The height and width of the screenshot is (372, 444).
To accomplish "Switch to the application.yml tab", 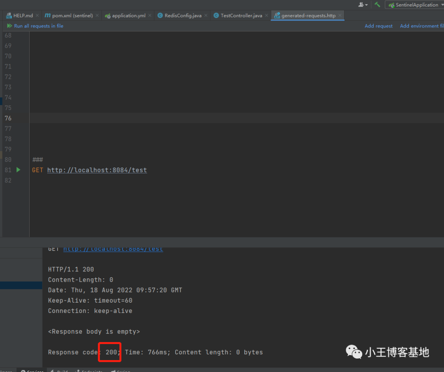I will (129, 16).
